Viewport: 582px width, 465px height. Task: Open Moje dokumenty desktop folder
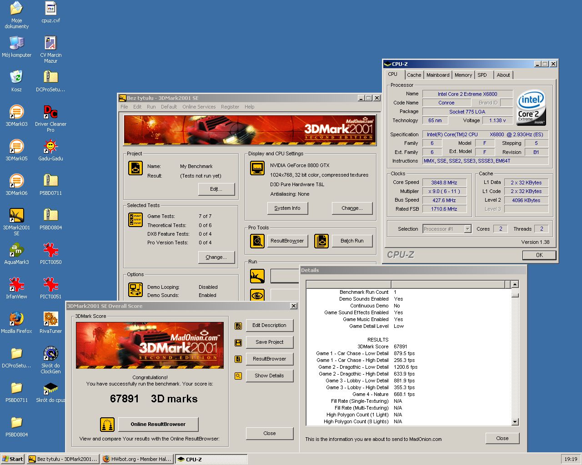[x=16, y=15]
